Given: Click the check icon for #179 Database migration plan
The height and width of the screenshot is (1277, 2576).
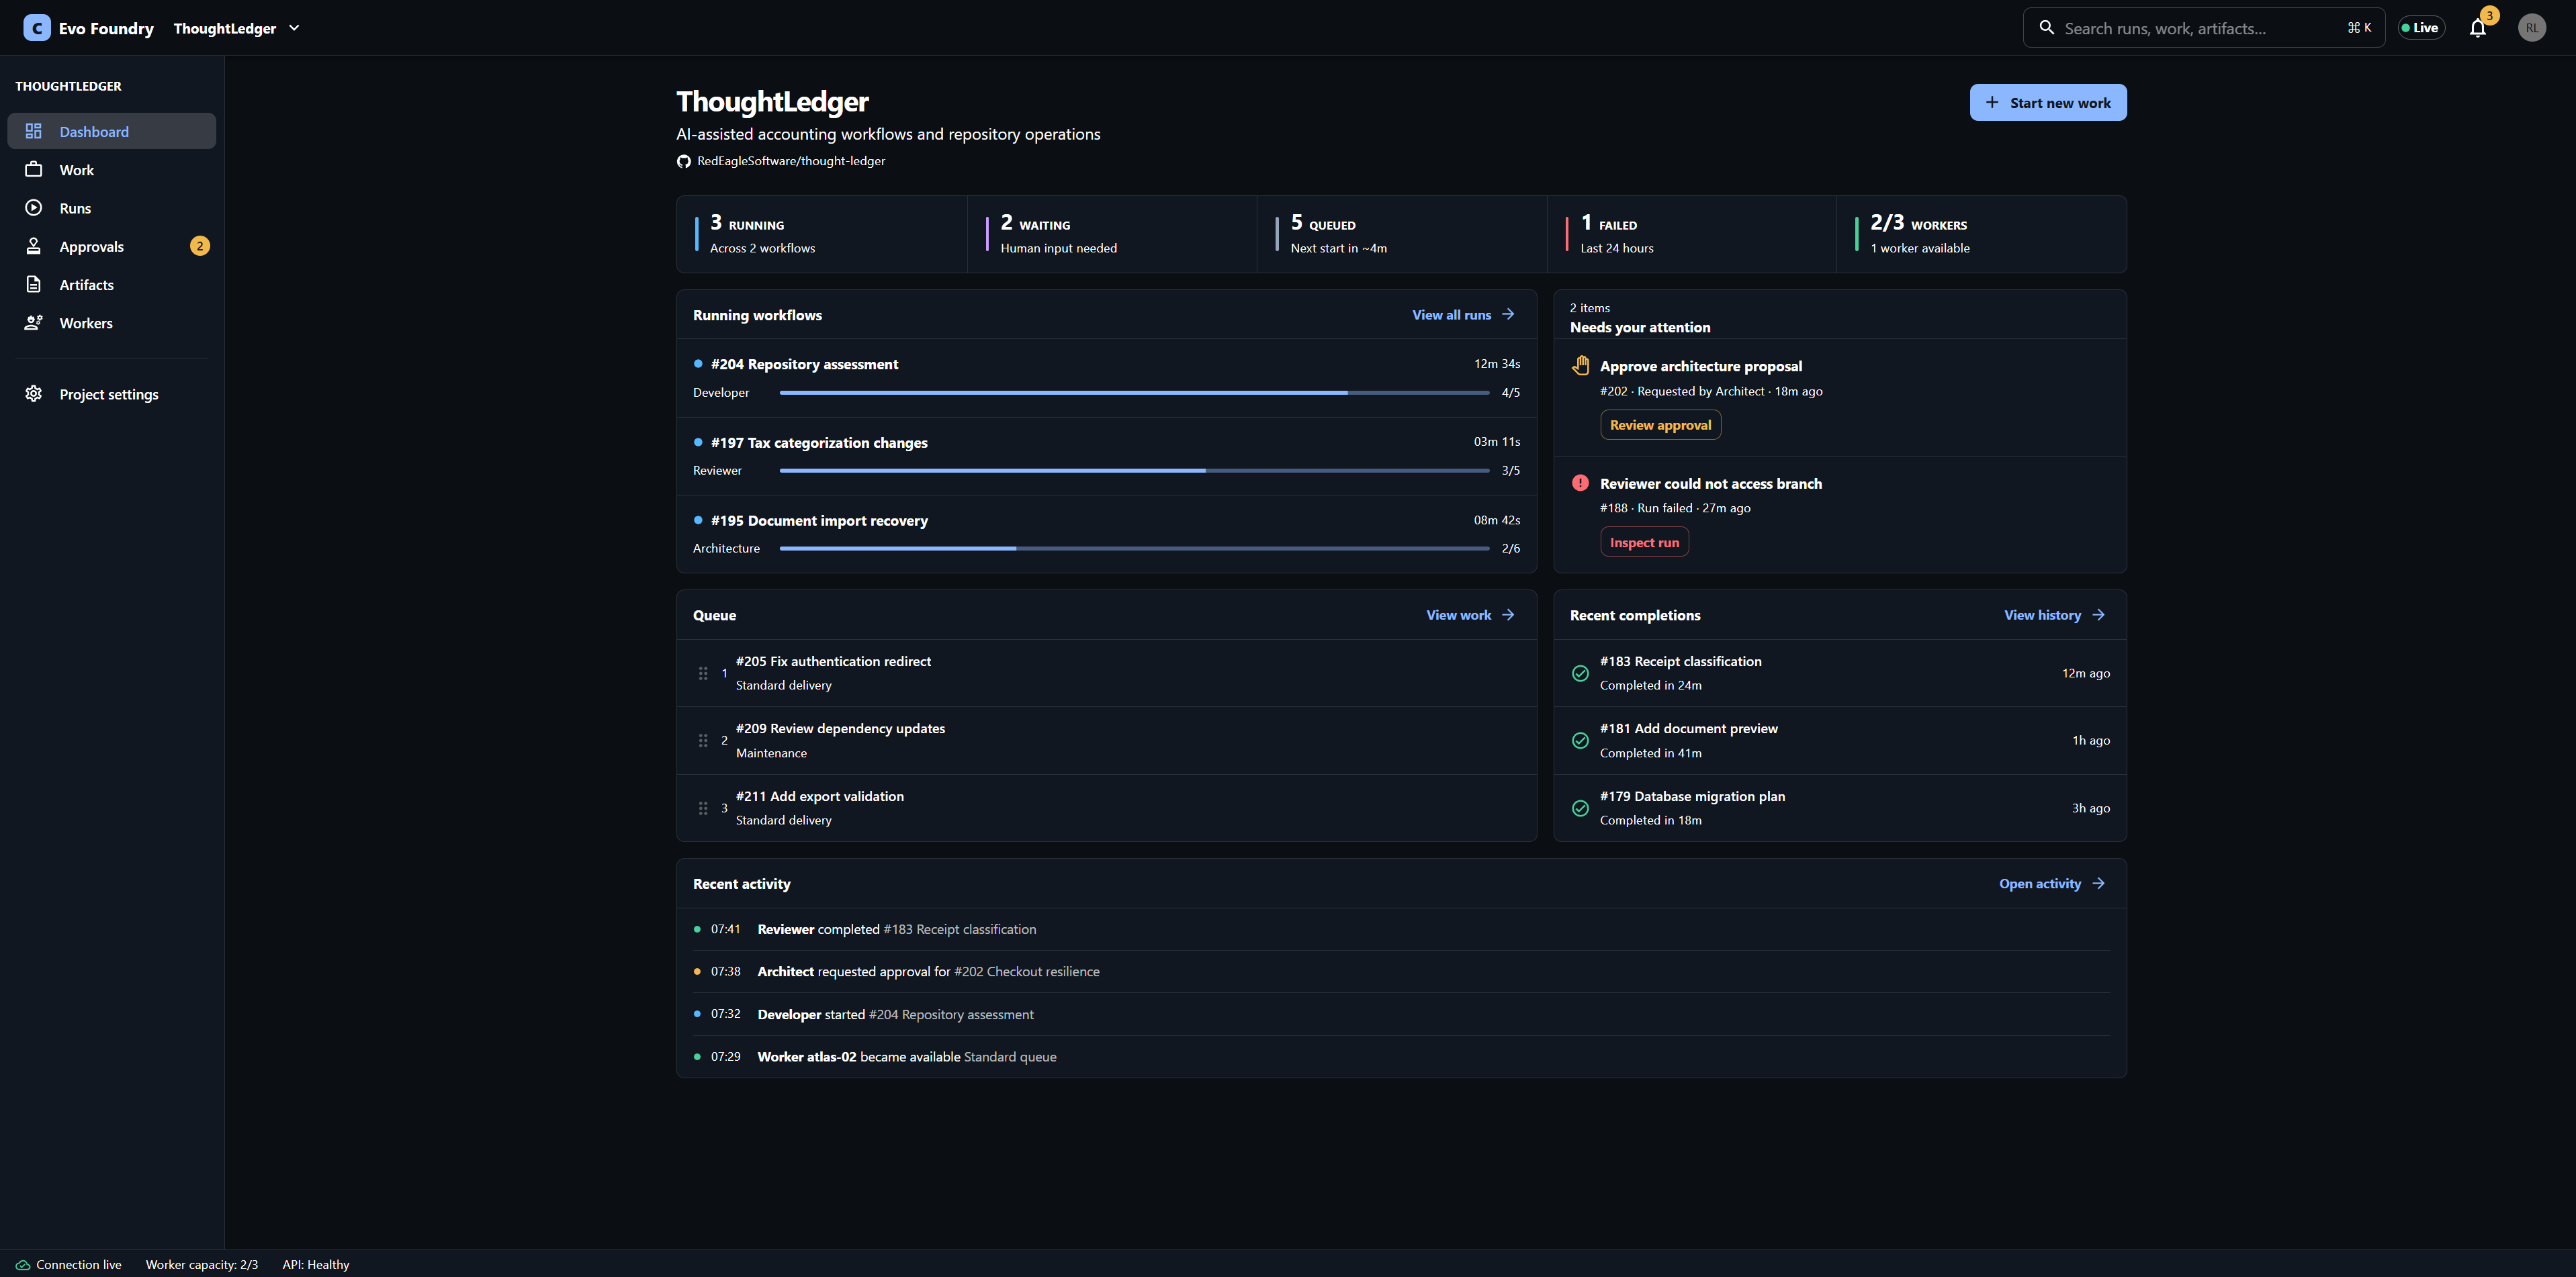Looking at the screenshot, I should (x=1580, y=808).
